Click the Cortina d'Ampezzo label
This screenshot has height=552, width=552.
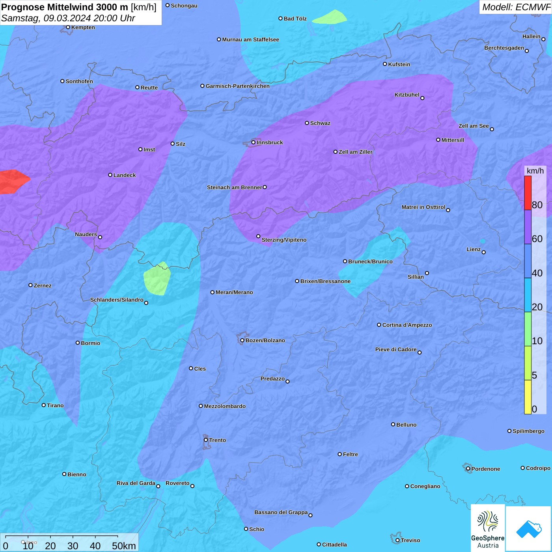pos(407,325)
